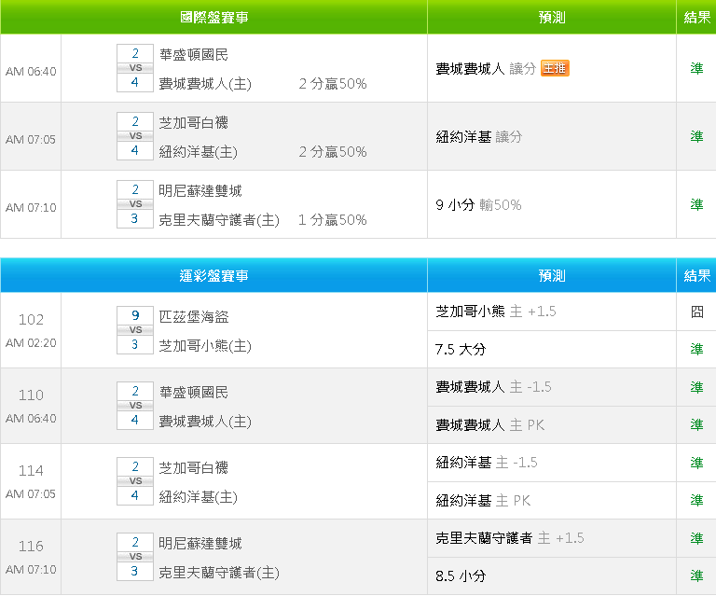Click 準 result for 費城費城人 讓分
716x596 pixels.
point(696,68)
